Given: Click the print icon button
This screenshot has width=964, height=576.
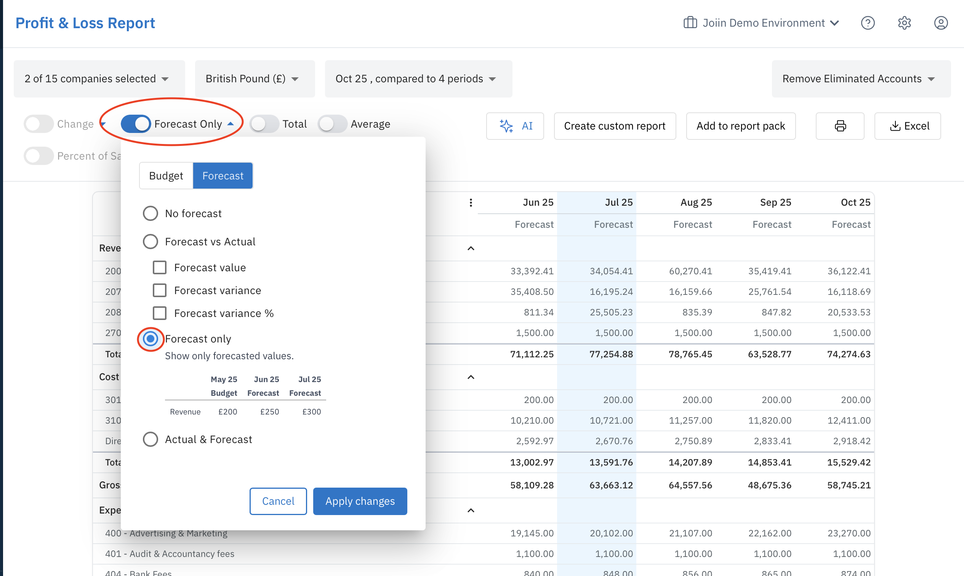Looking at the screenshot, I should coord(840,126).
